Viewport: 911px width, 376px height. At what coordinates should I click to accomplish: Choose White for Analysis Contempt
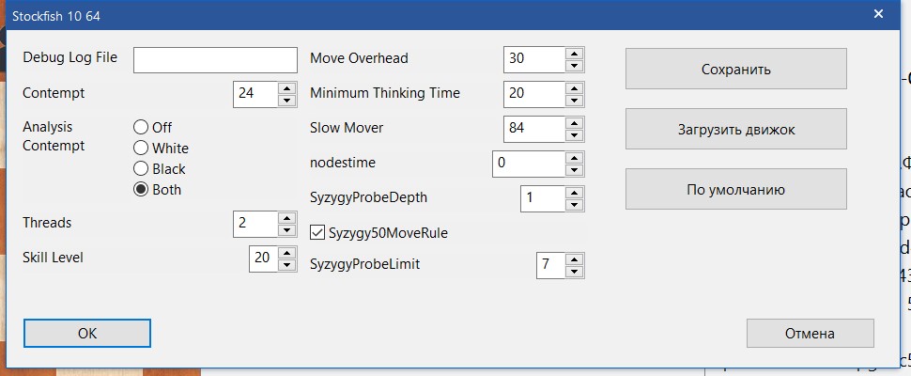(141, 148)
